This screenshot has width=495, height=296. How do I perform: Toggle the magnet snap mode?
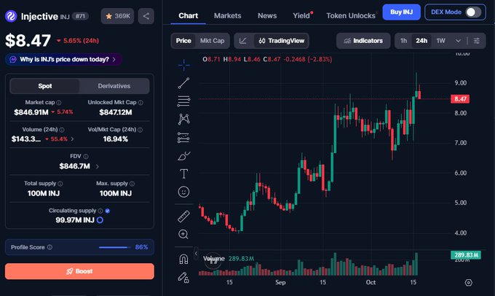(x=183, y=259)
